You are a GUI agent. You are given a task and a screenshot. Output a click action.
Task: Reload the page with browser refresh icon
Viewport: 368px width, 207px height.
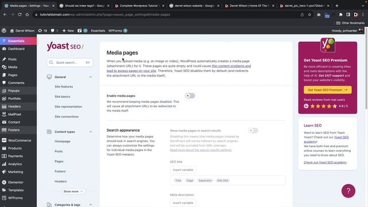point(20,14)
